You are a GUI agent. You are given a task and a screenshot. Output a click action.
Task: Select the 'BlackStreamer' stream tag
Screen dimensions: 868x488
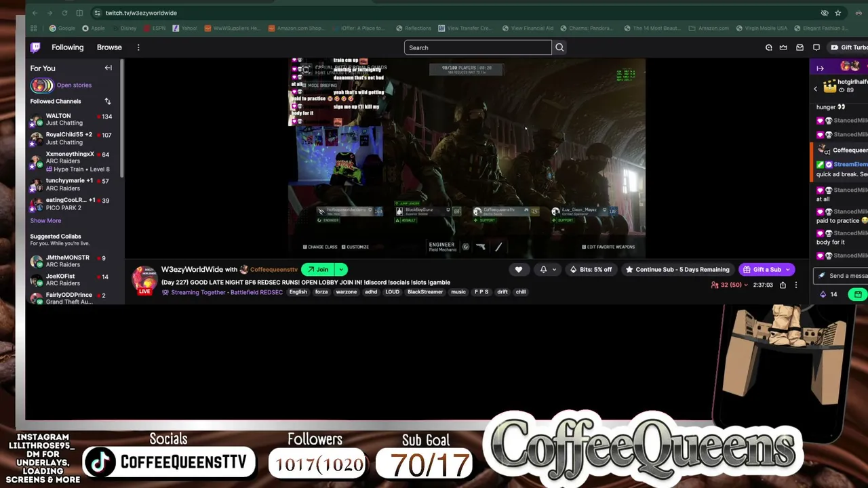pyautogui.click(x=425, y=292)
